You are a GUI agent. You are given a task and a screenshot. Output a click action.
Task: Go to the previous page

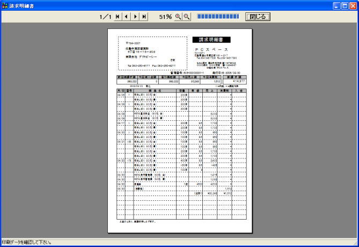pyautogui.click(x=126, y=17)
